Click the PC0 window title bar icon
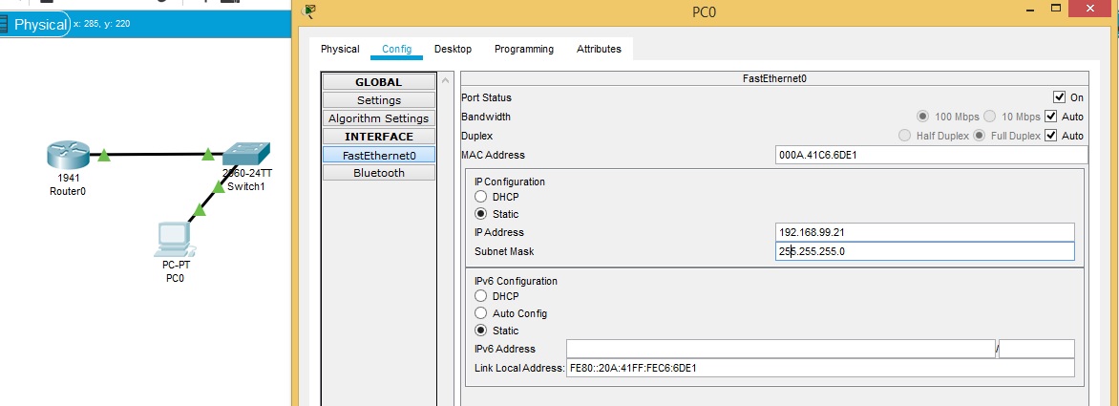The width and height of the screenshot is (1119, 406). tap(309, 11)
